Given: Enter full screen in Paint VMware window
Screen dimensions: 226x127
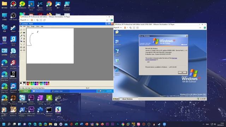Looking at the screenshot, I should (x=41, y=20).
